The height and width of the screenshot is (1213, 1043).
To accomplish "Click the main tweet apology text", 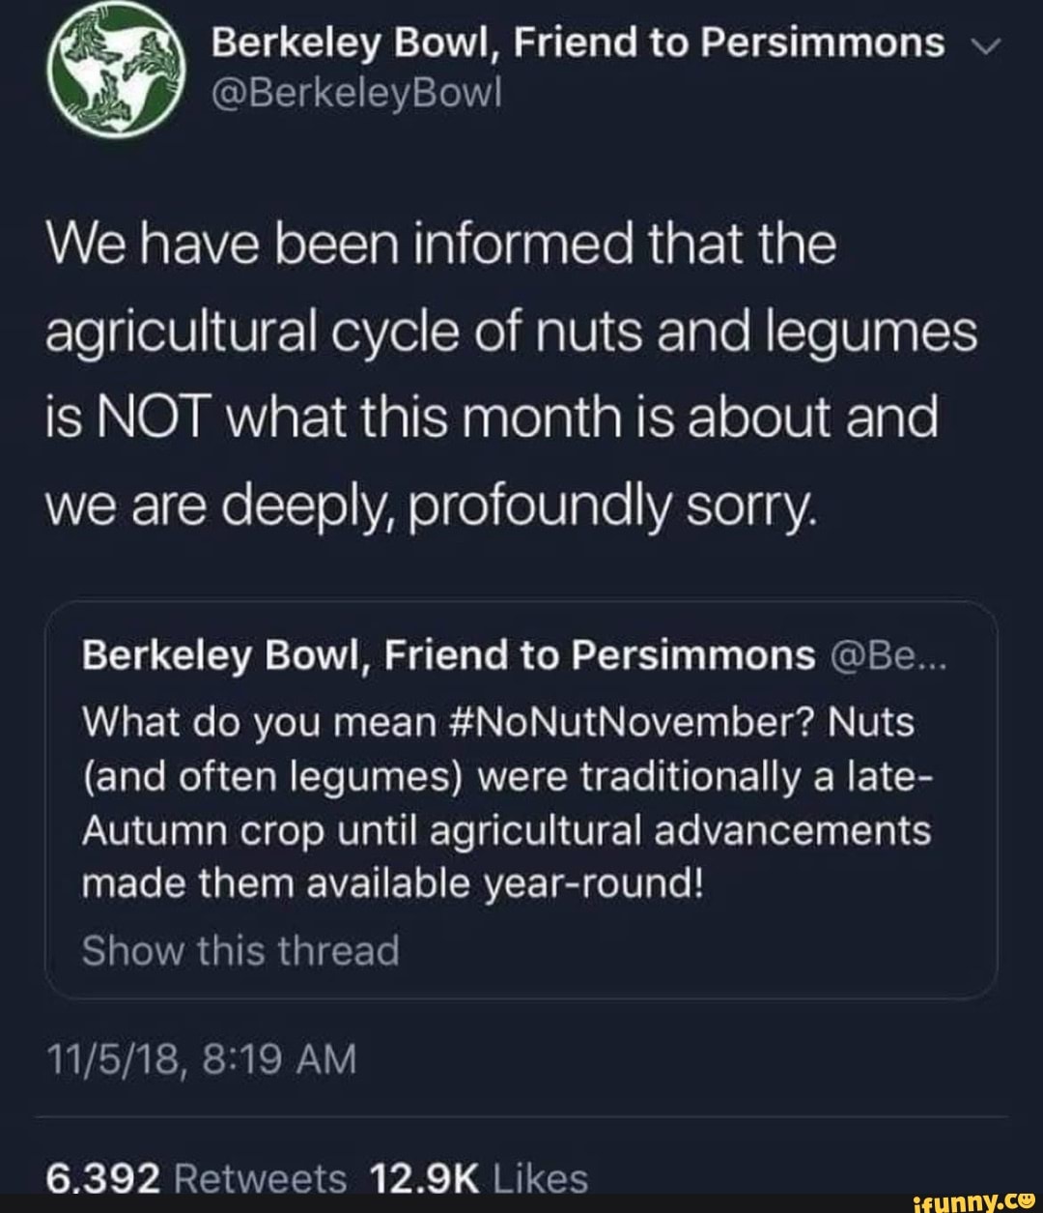I will pyautogui.click(x=502, y=377).
